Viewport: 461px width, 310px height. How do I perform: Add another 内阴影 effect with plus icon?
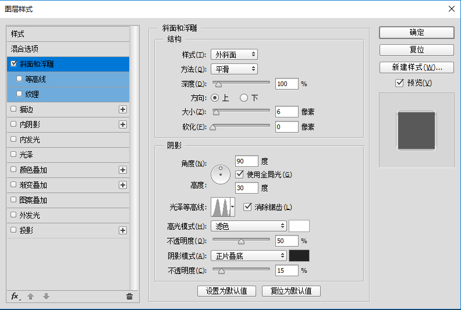coord(123,124)
